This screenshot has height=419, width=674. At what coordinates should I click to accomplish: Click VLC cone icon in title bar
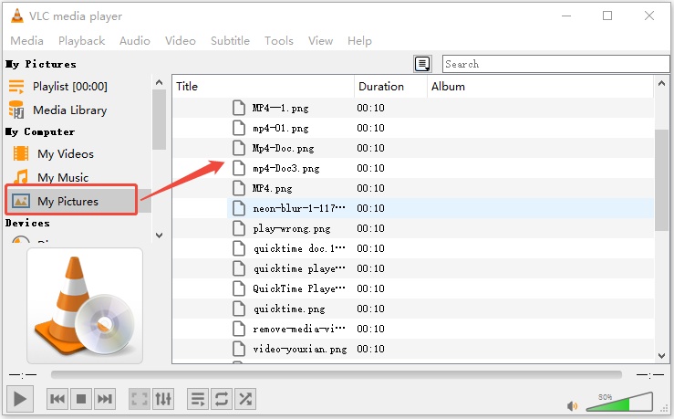tap(17, 16)
